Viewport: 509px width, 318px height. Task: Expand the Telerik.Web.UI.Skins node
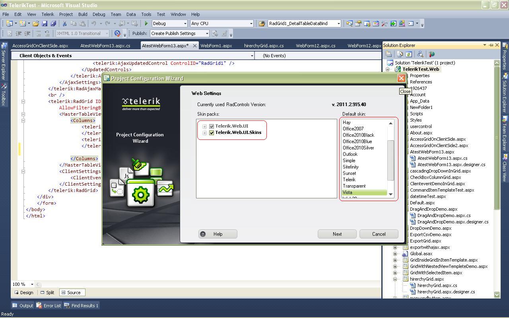coord(204,133)
